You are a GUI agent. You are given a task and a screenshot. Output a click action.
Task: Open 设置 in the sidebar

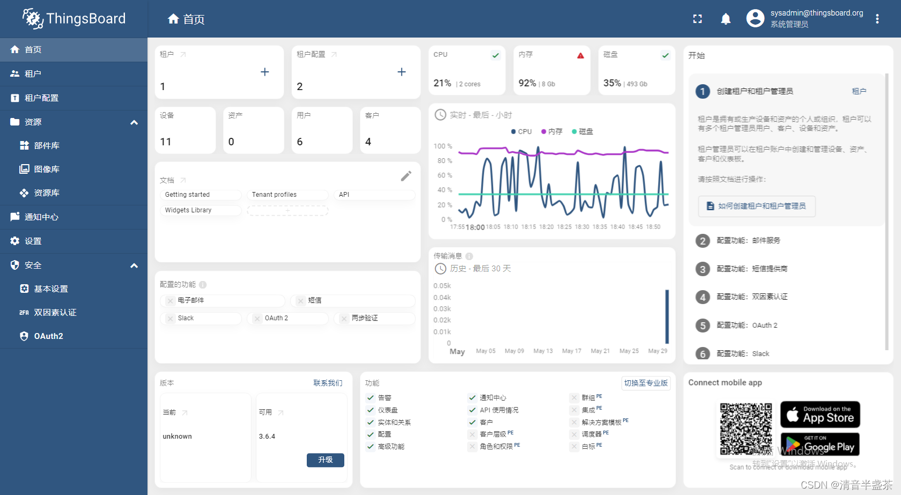click(33, 241)
